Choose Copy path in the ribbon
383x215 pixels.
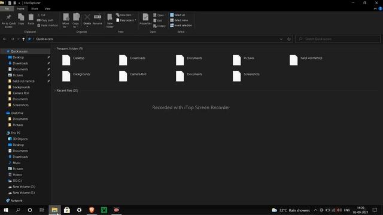(45, 20)
